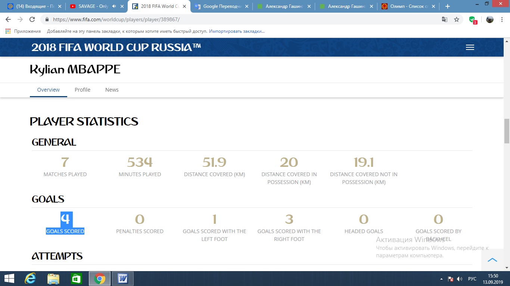Open the network status tray icon

tap(451, 279)
